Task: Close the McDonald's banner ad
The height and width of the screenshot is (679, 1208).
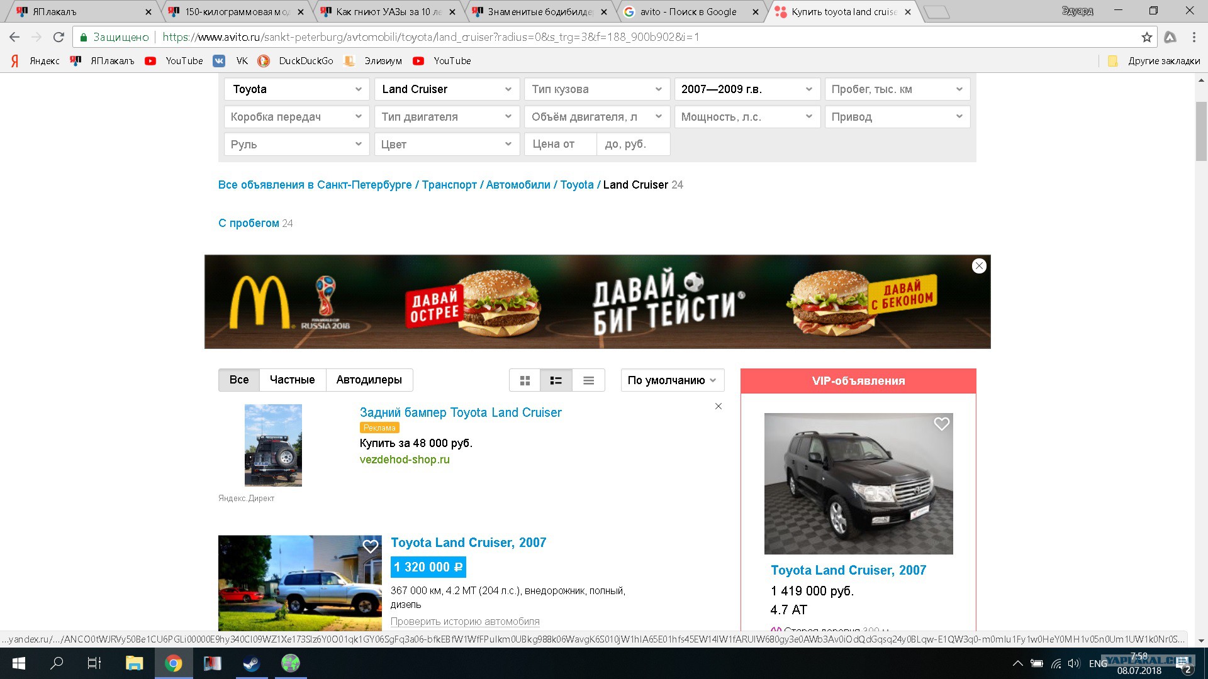Action: (x=979, y=266)
